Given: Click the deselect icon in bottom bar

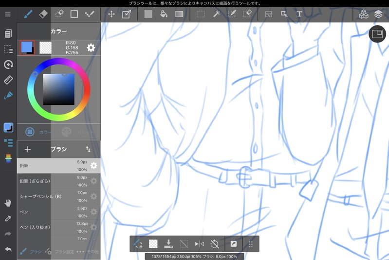Looking at the screenshot, I should tap(184, 244).
